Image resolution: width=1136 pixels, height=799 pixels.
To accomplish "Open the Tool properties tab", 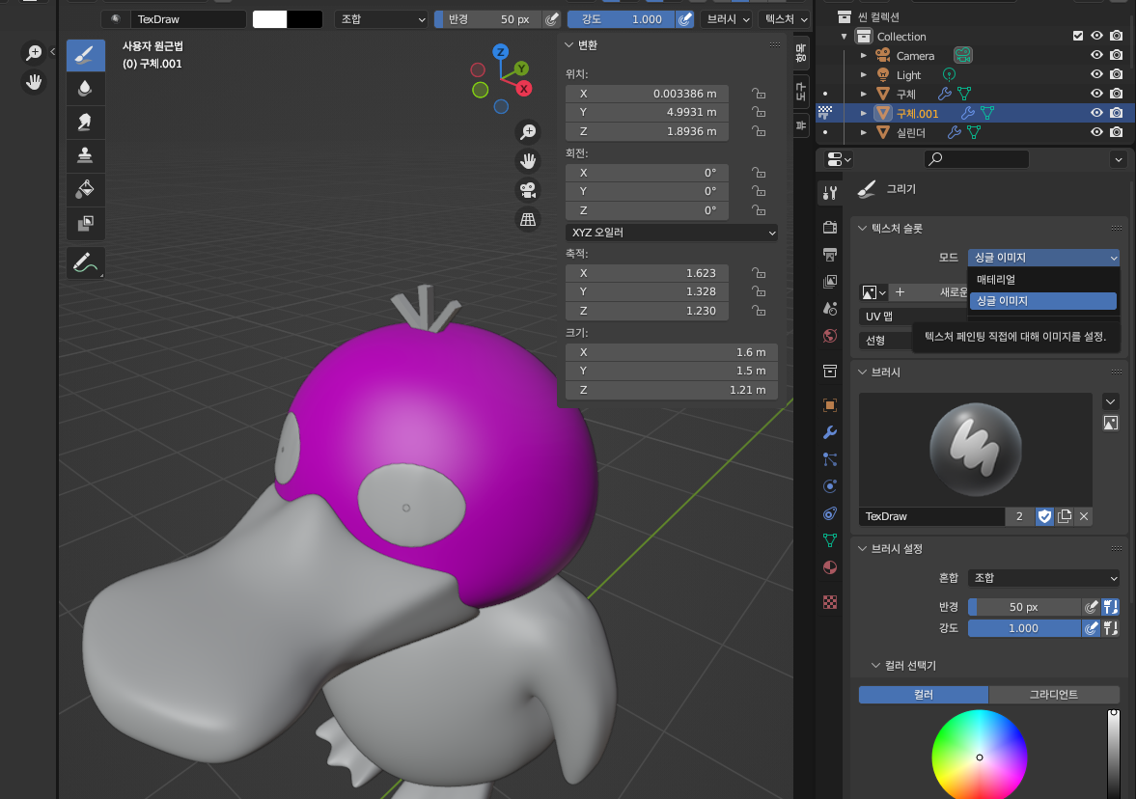I will (x=829, y=193).
